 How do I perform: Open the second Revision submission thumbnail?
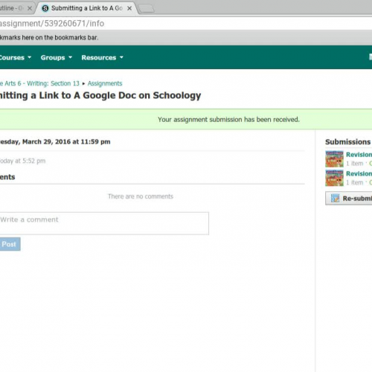click(334, 178)
